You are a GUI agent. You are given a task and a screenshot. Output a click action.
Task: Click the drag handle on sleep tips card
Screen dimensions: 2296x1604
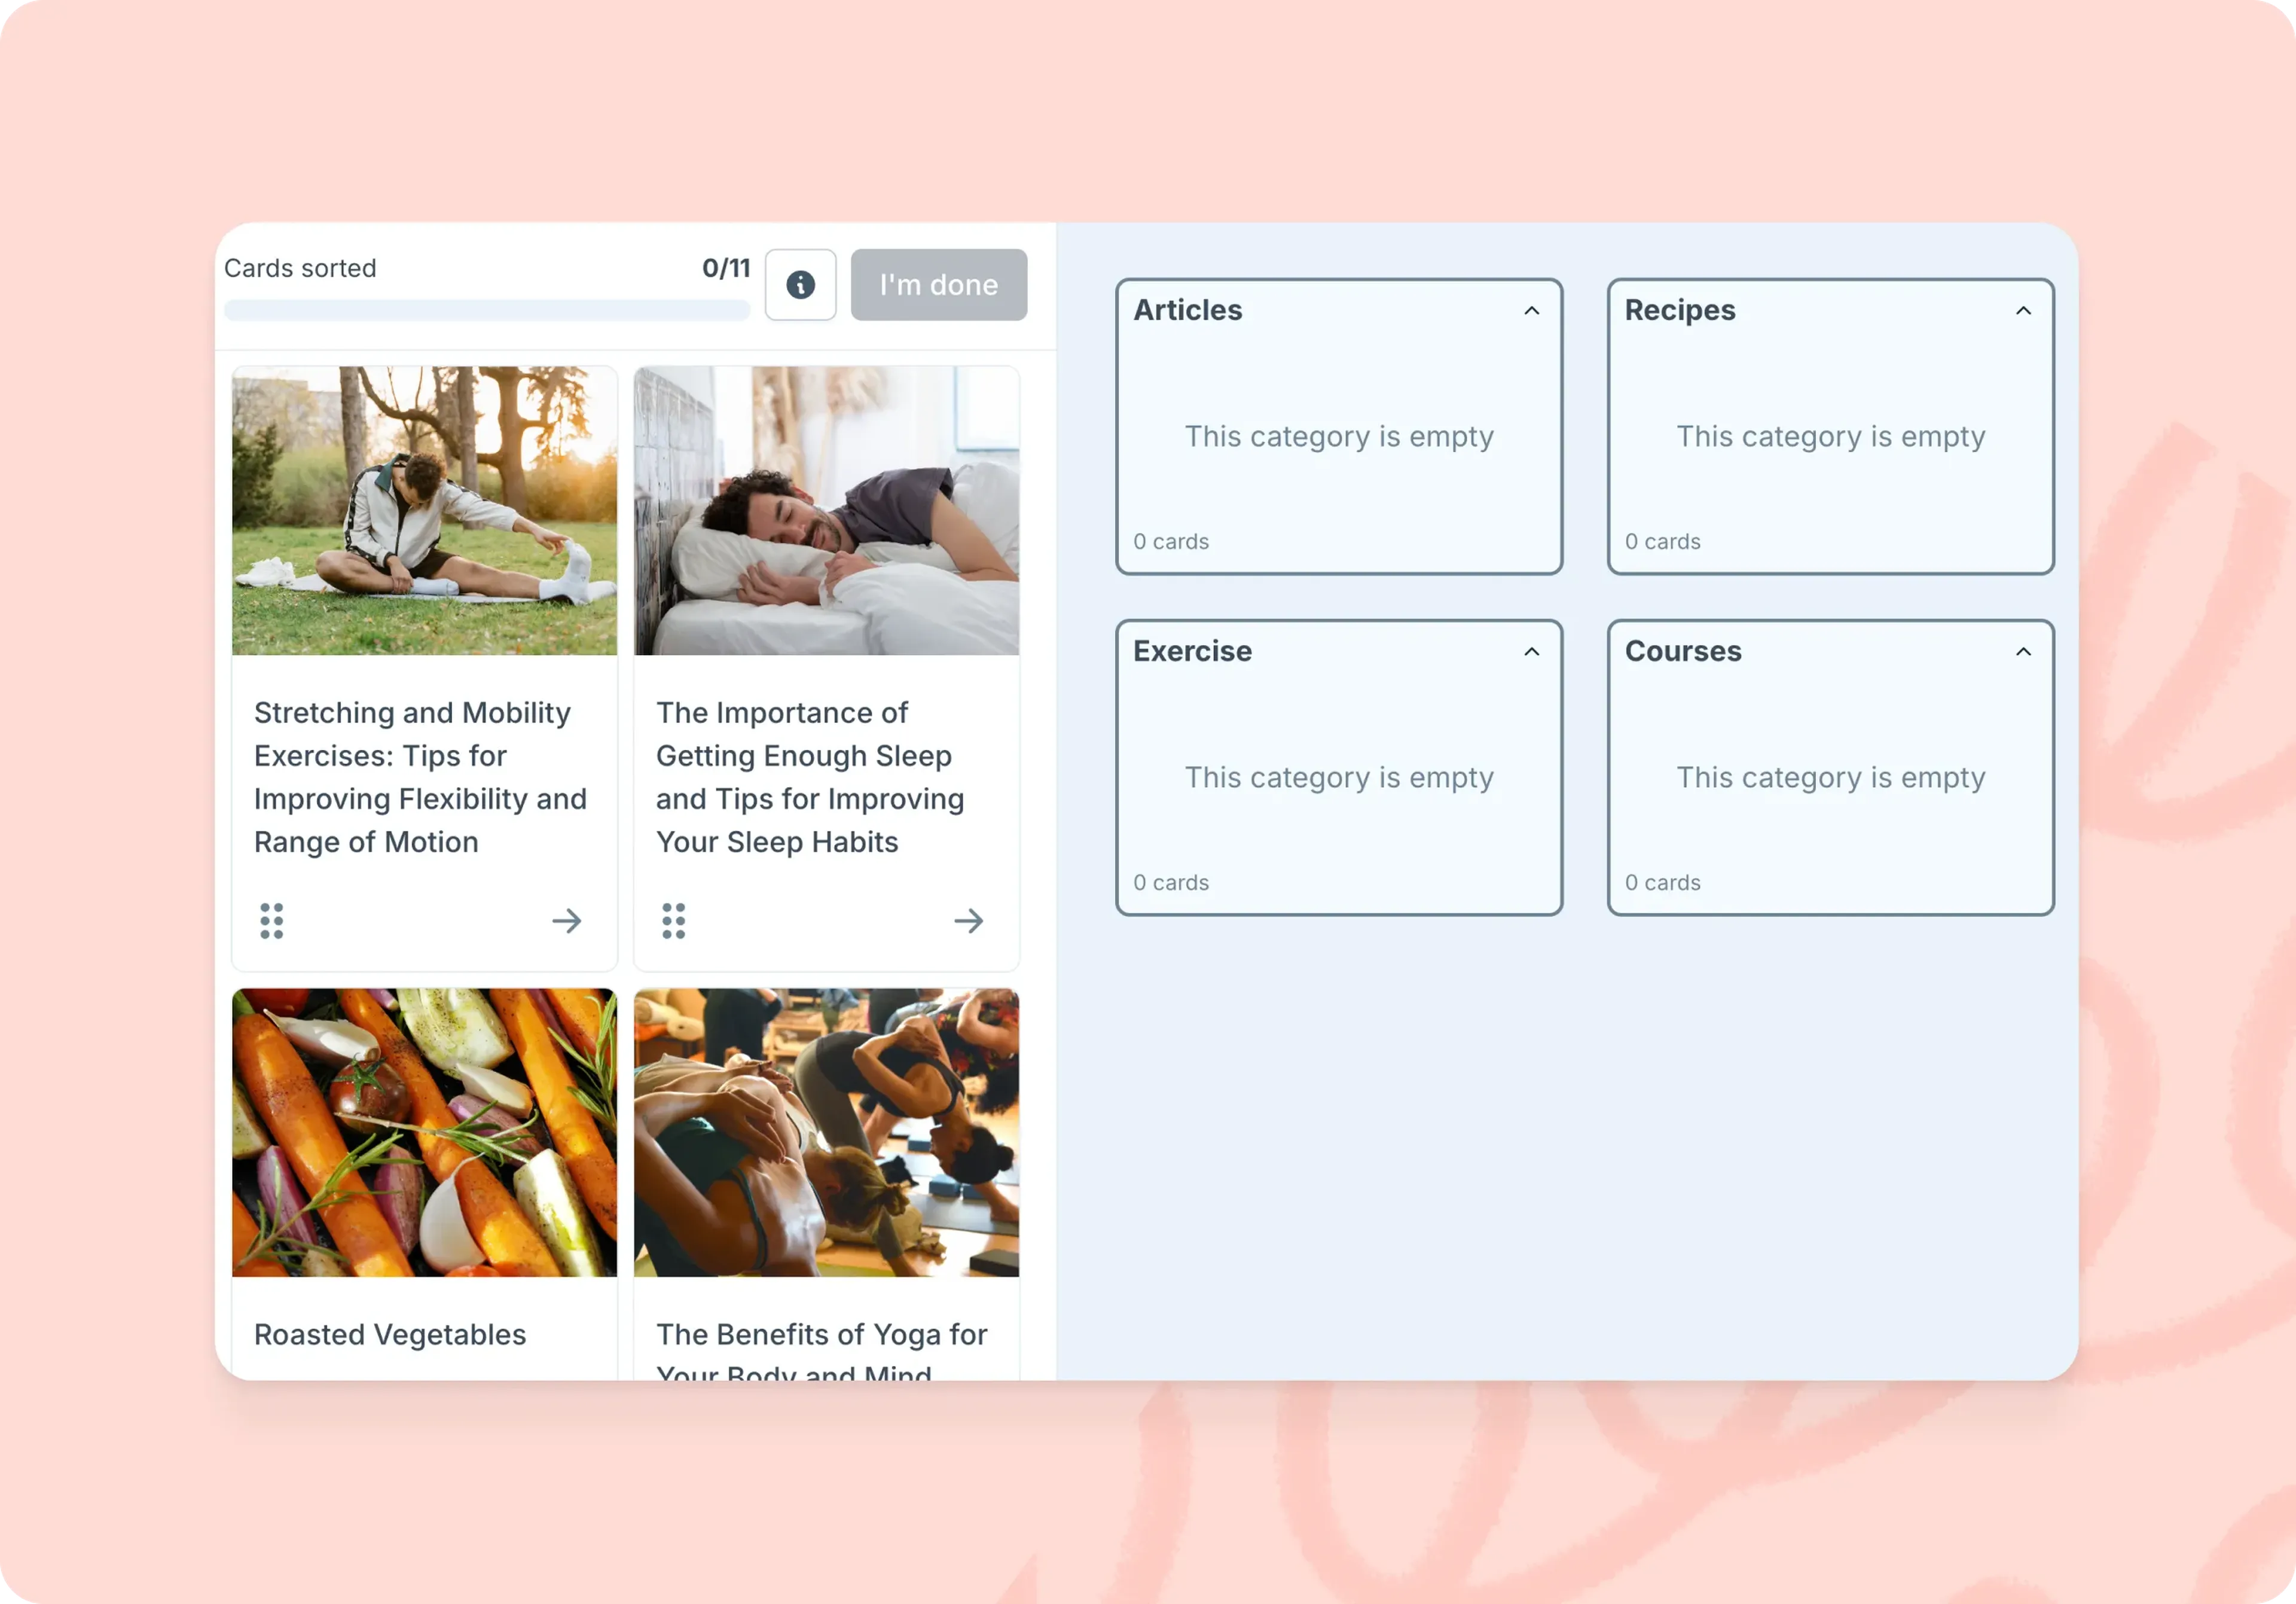pyautogui.click(x=675, y=920)
